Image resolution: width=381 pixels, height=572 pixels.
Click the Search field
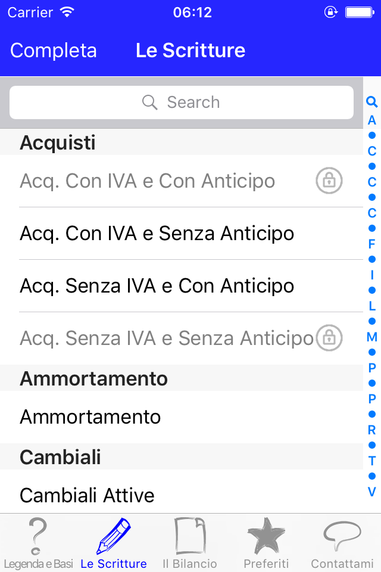coord(182,102)
